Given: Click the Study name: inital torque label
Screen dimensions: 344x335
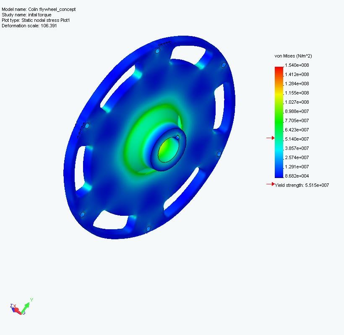Looking at the screenshot, I should point(28,14).
